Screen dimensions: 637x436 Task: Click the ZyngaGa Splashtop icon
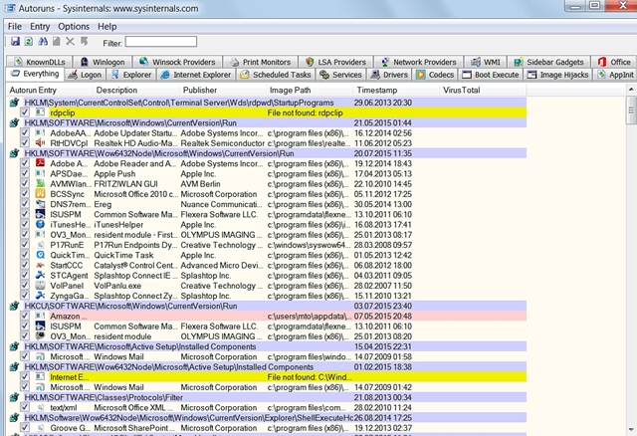(40, 296)
